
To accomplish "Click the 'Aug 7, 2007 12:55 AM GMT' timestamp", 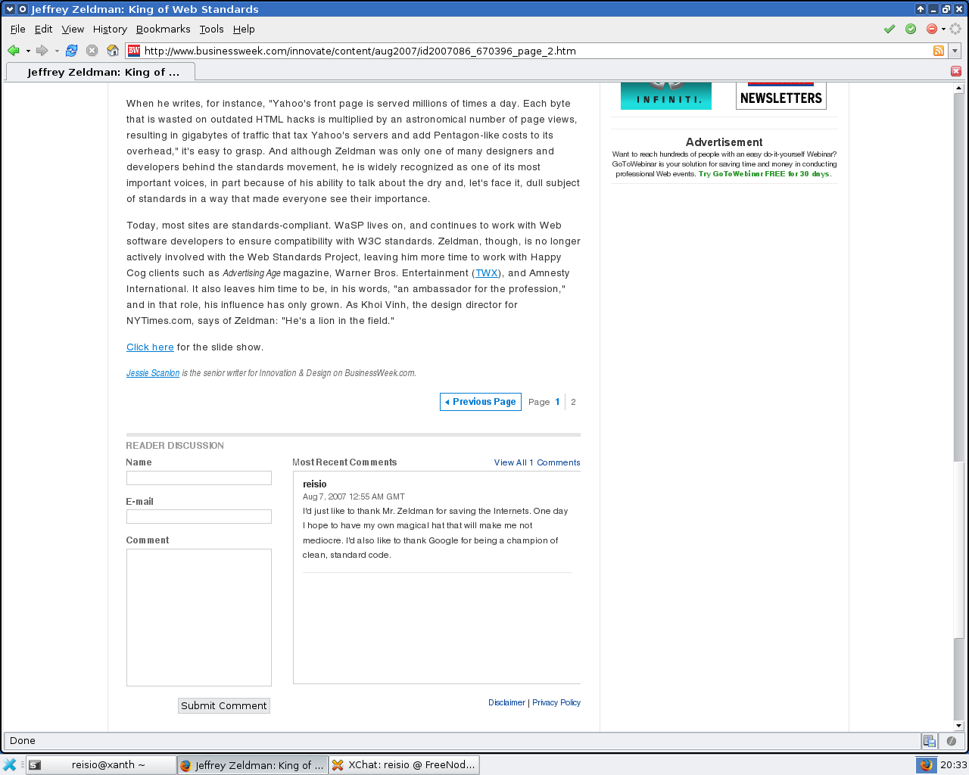I will 354,497.
